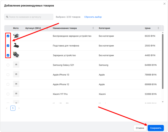Sort table by Цена column arrows

tap(158, 28)
